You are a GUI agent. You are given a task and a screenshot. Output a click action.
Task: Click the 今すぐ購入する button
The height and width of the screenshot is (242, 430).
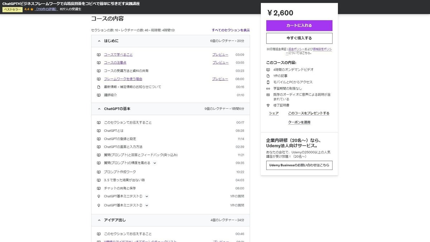299,38
